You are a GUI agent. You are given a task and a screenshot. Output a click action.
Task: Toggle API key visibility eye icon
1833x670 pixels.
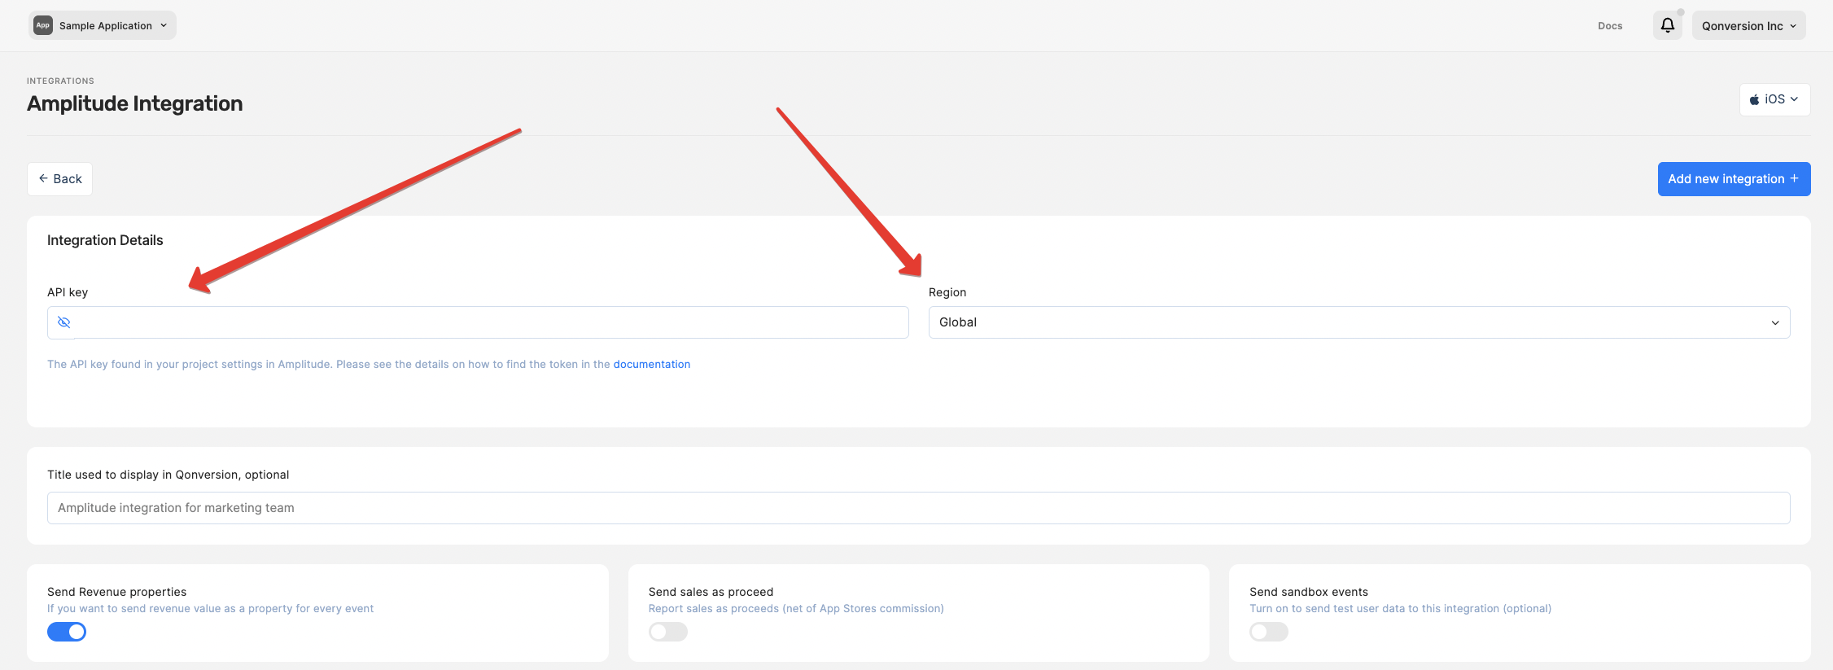[64, 322]
